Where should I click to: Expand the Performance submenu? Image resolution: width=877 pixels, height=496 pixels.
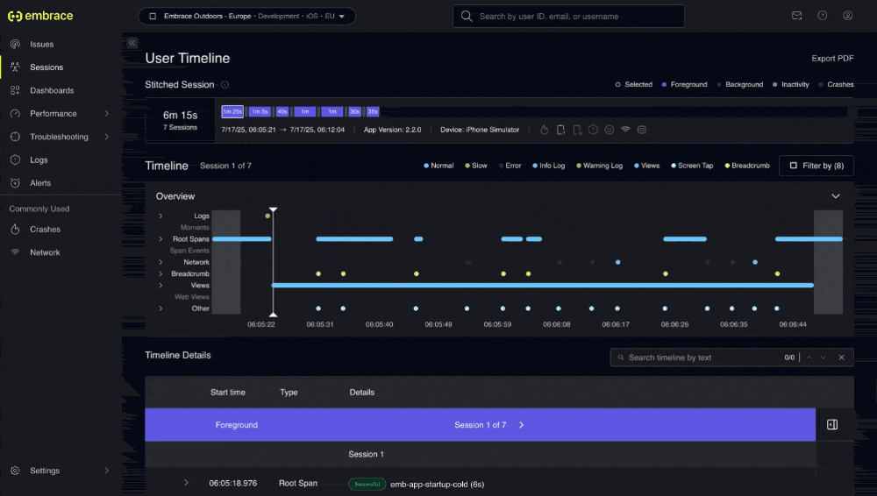click(x=106, y=114)
